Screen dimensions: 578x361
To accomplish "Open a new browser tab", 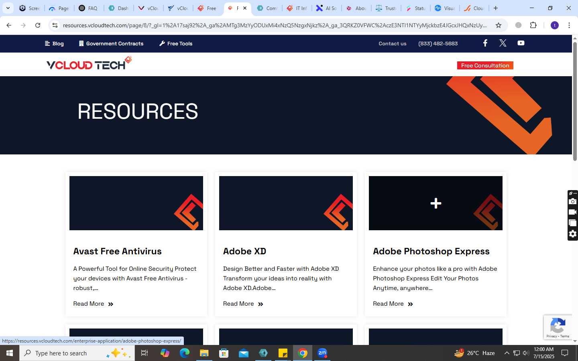I will coord(496,8).
